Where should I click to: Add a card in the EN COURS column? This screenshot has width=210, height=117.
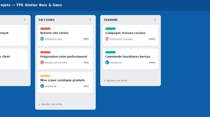[x=50, y=104]
